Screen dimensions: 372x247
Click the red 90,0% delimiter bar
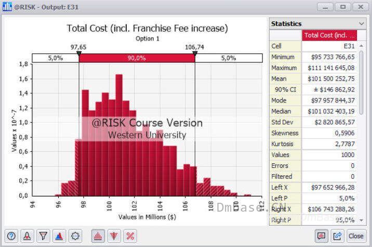(x=137, y=58)
